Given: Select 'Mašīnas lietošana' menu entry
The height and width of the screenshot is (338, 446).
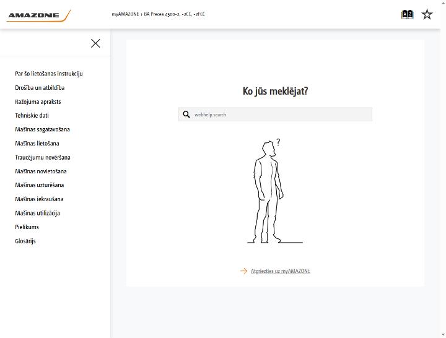Looking at the screenshot, I should click(x=37, y=143).
